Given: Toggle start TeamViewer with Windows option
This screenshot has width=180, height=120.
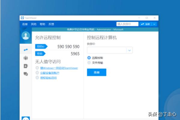Looking at the screenshot, I should pos(37,68).
